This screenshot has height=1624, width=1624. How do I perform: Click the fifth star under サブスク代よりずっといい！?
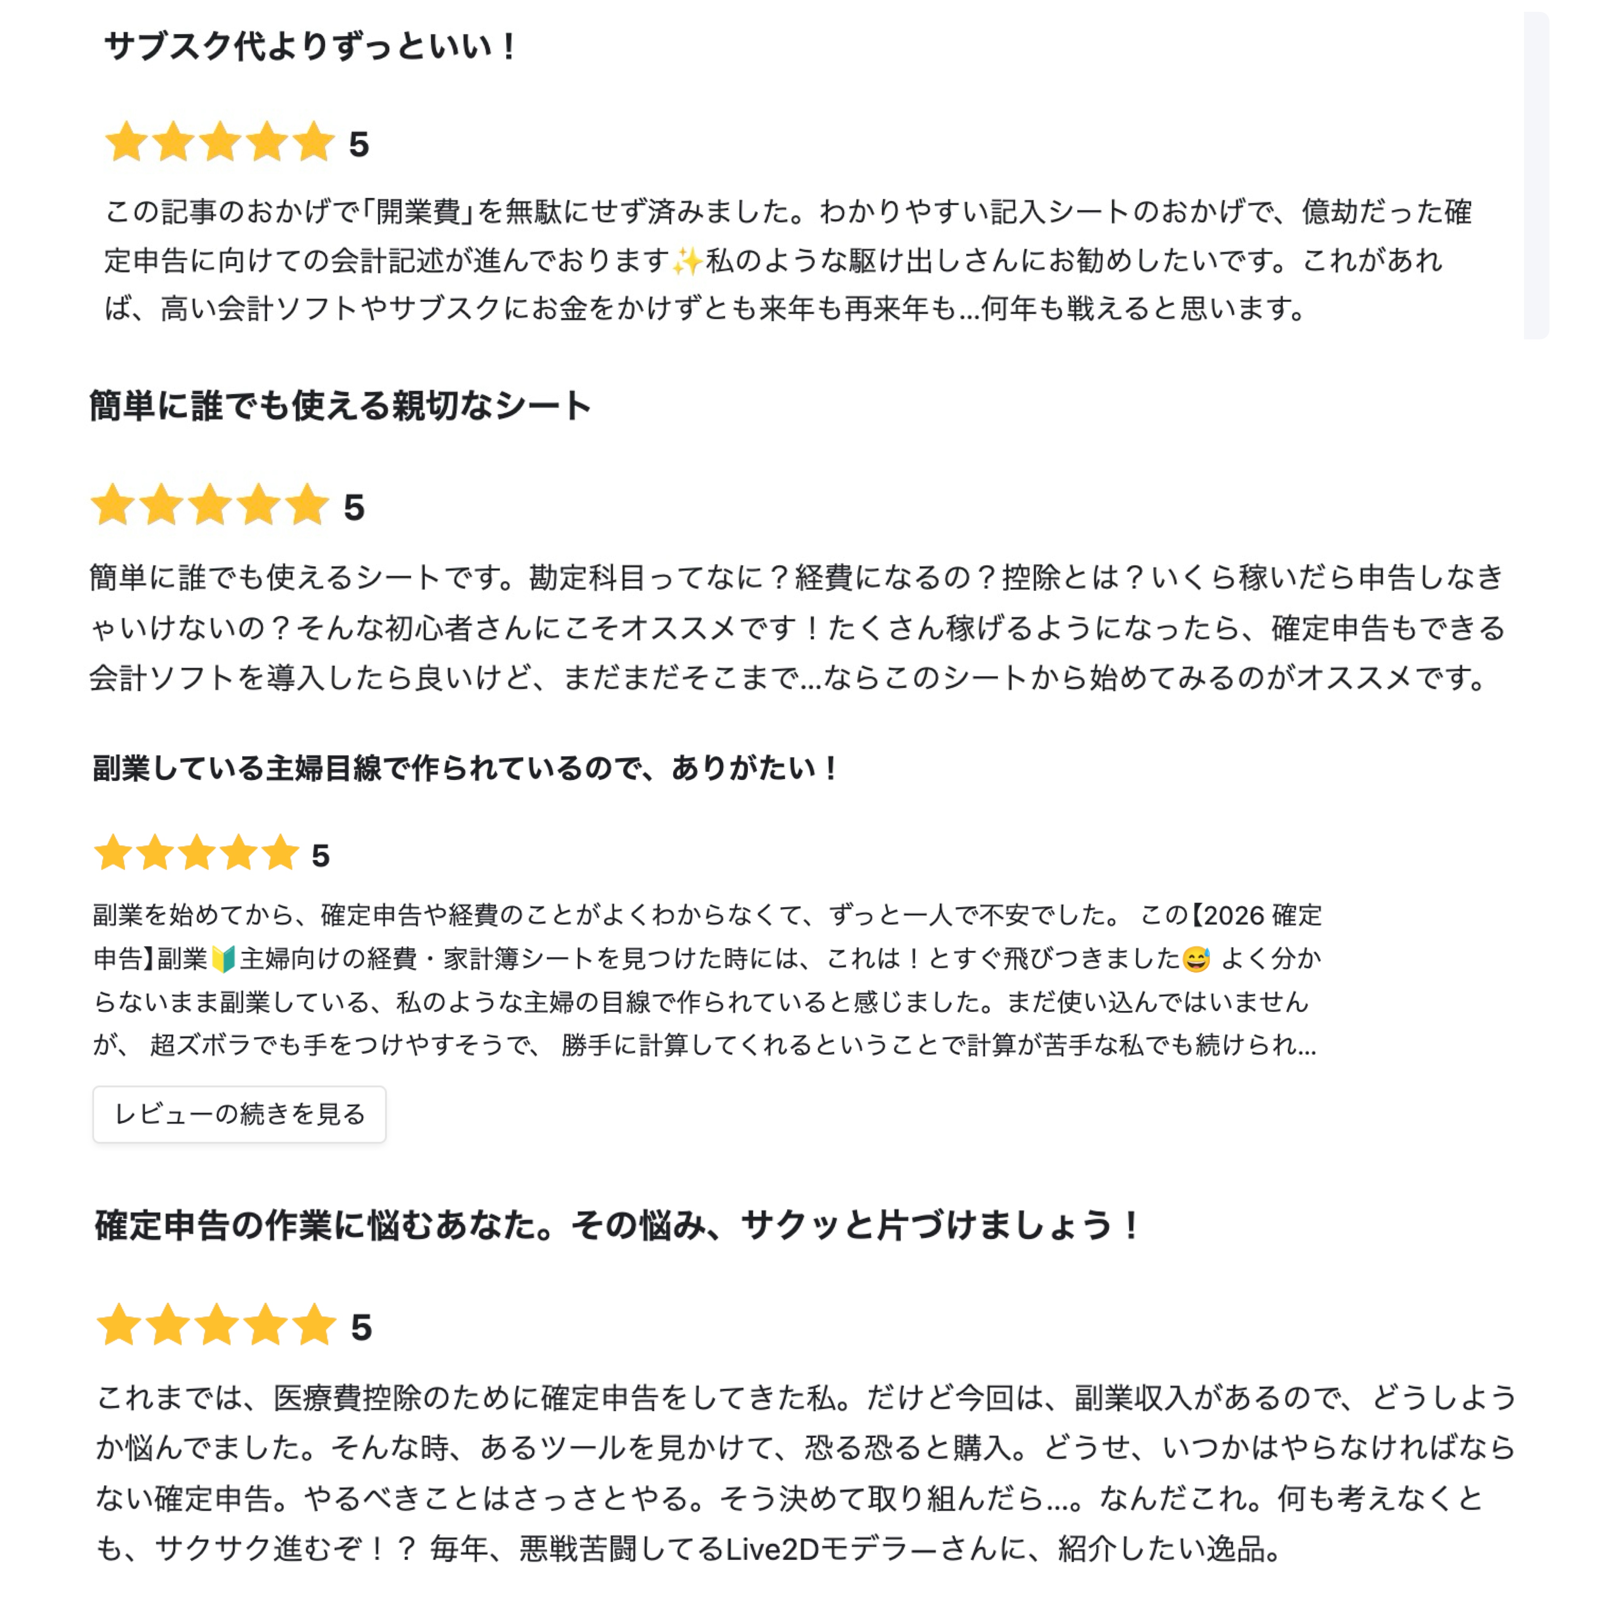314,141
